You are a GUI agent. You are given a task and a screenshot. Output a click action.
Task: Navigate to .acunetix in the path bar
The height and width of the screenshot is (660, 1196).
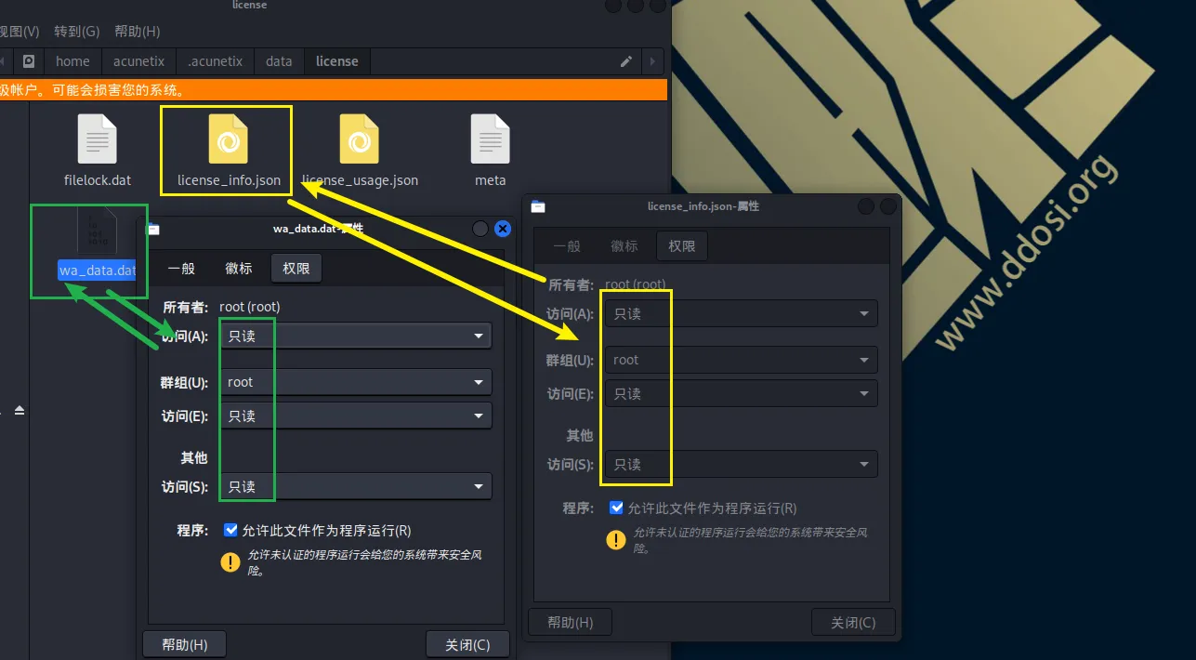(215, 61)
